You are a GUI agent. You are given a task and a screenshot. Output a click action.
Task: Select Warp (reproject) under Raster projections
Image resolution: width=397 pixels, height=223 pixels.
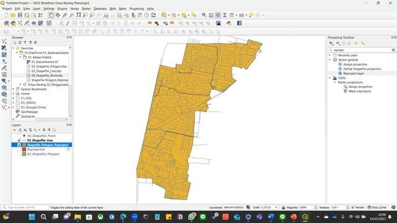360,91
